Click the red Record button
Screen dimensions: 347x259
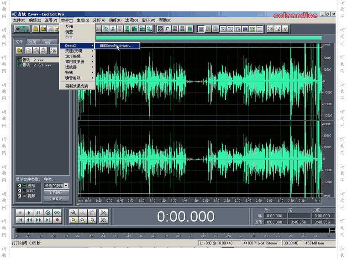click(x=57, y=220)
